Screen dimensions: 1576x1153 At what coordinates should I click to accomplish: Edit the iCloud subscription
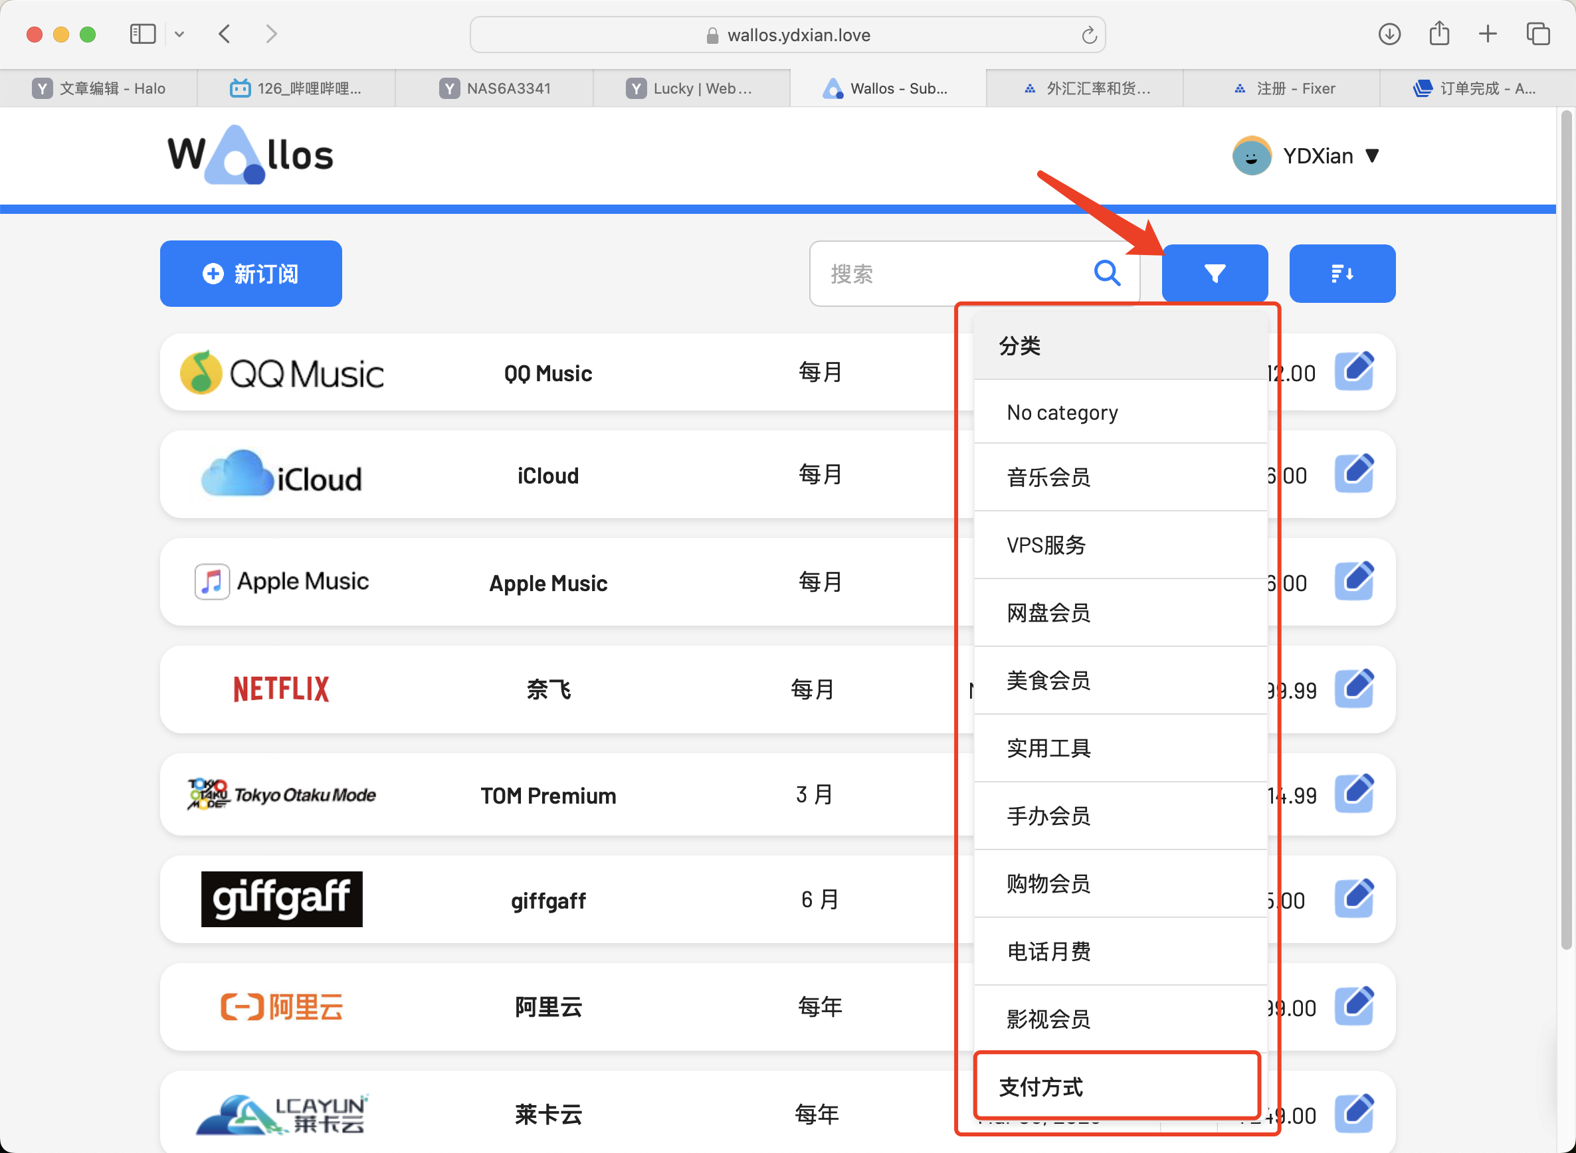(x=1354, y=474)
